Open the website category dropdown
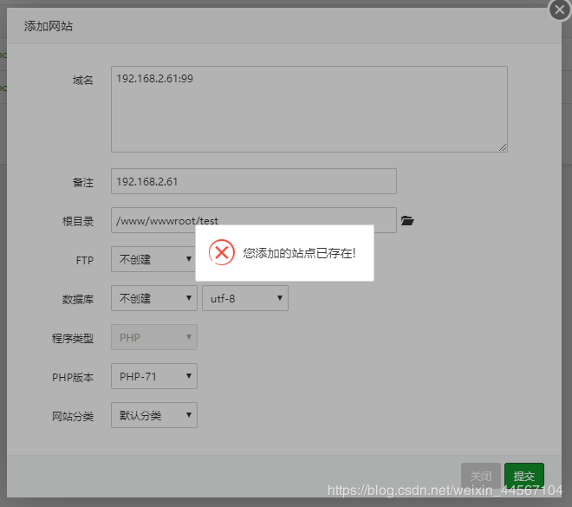This screenshot has height=507, width=572. [x=154, y=415]
